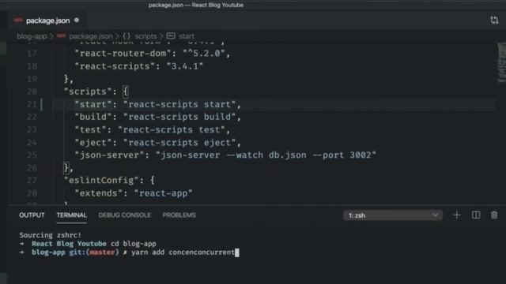
Task: Click the "start" script line
Action: (158, 104)
